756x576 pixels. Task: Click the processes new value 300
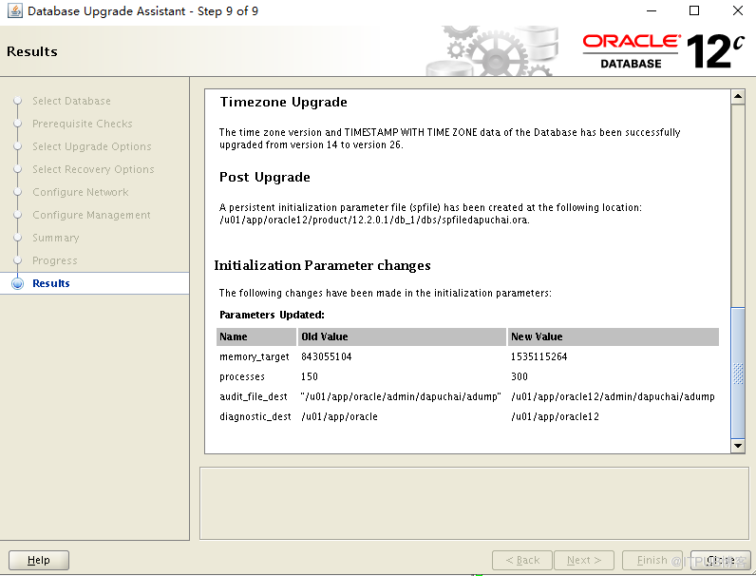(x=520, y=376)
